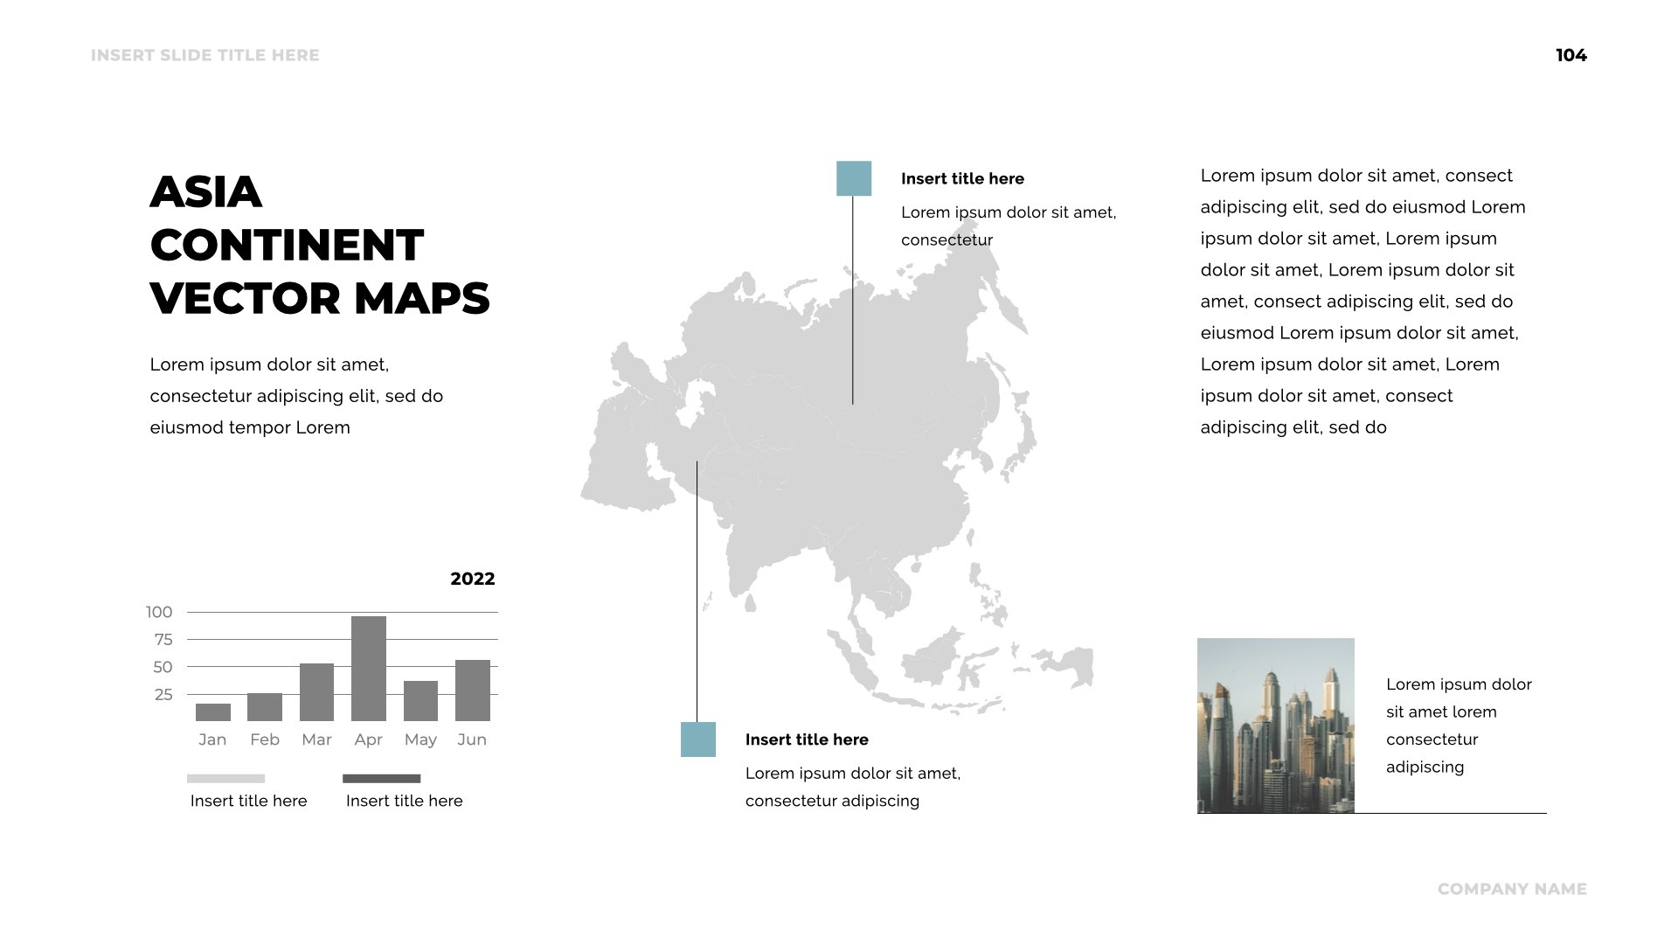Select the Mar bar in the chart
1678x944 pixels.
[316, 692]
